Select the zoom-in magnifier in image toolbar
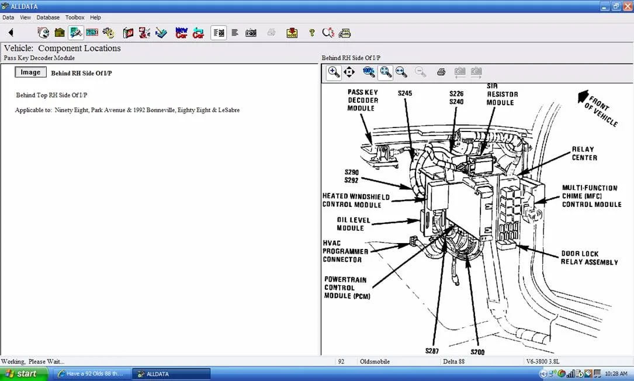The height and width of the screenshot is (381, 634). pyautogui.click(x=334, y=72)
